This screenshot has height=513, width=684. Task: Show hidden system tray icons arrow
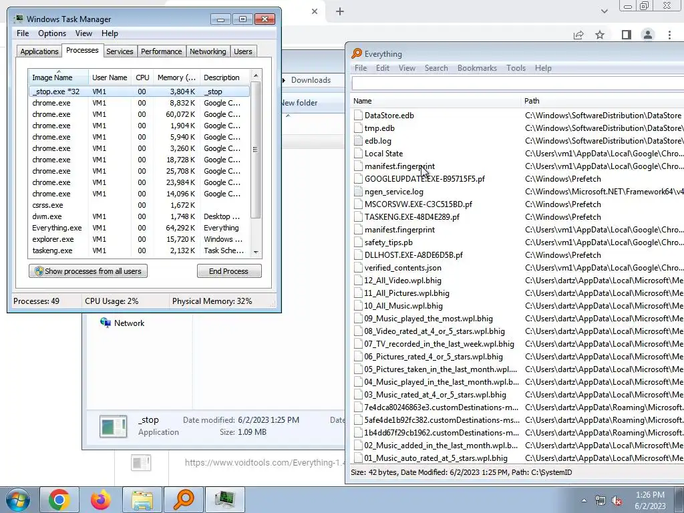click(584, 501)
